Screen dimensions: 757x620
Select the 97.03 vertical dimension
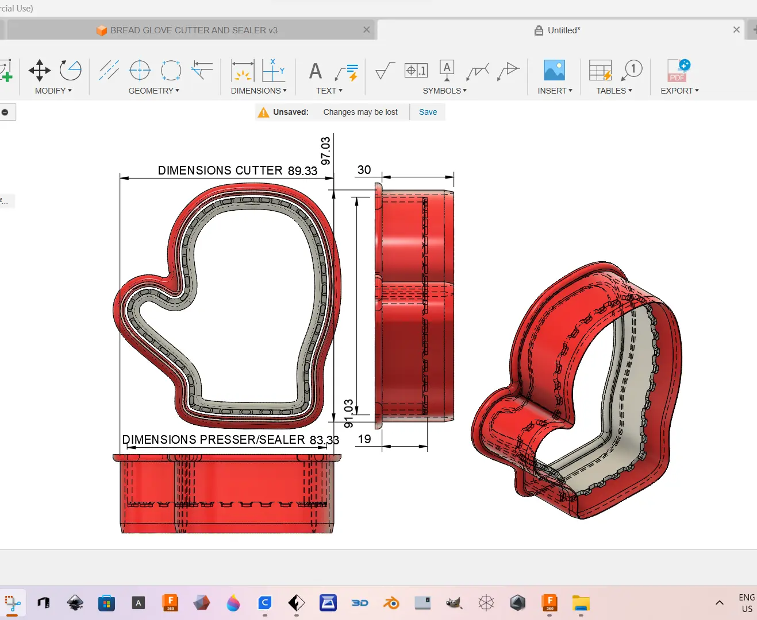pyautogui.click(x=326, y=151)
